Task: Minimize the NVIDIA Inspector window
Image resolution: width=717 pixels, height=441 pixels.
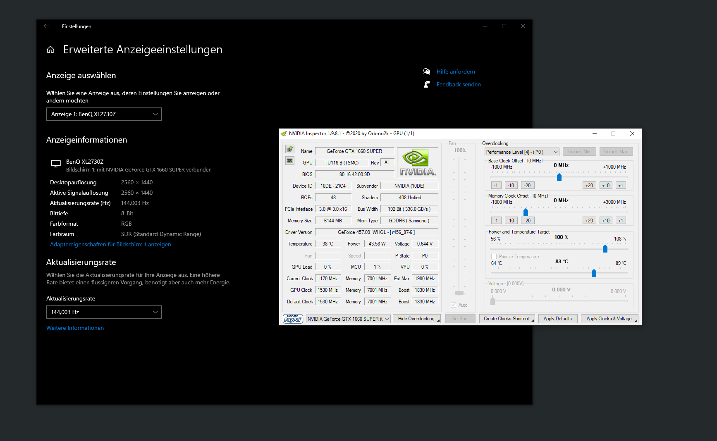Action: click(x=595, y=133)
